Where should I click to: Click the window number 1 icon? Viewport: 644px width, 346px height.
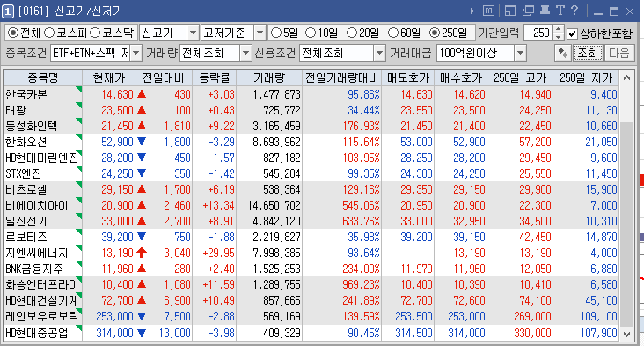pyautogui.click(x=8, y=11)
